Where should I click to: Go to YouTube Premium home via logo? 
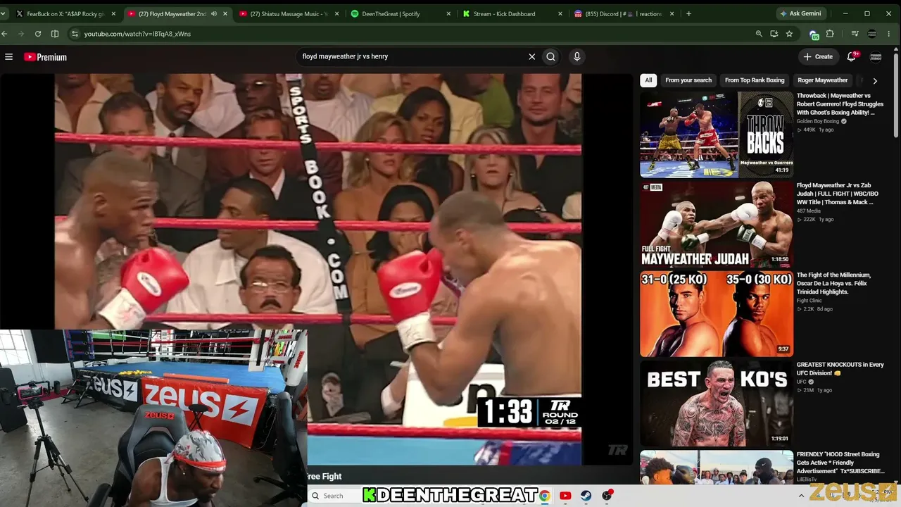45,57
